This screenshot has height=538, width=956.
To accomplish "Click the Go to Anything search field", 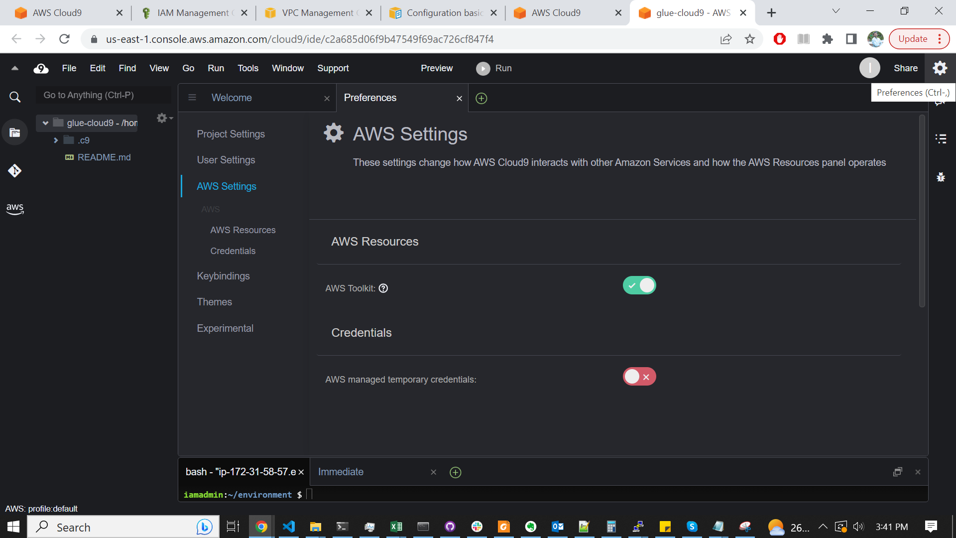I will [103, 95].
